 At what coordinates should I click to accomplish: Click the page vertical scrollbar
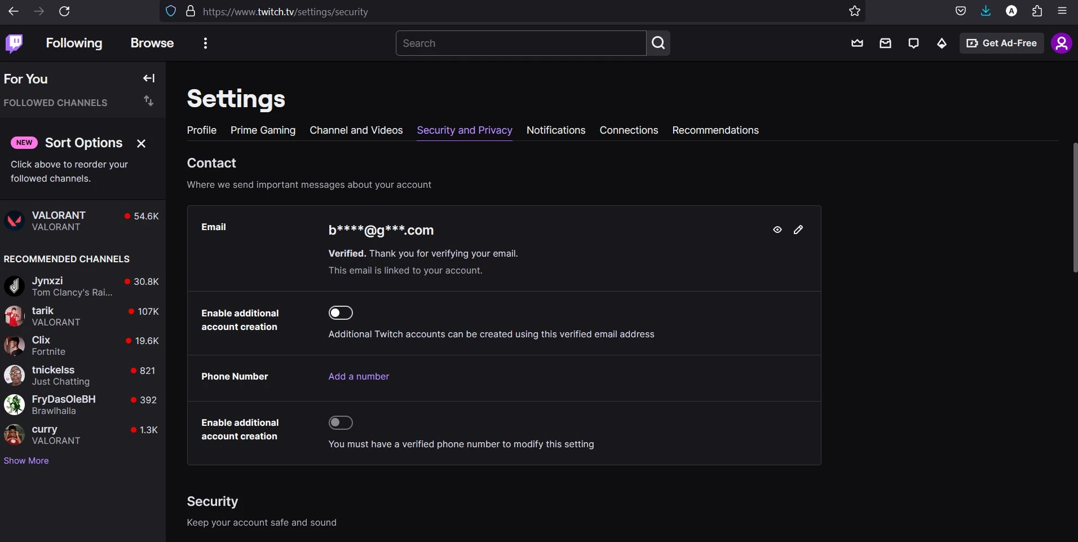[x=1075, y=208]
